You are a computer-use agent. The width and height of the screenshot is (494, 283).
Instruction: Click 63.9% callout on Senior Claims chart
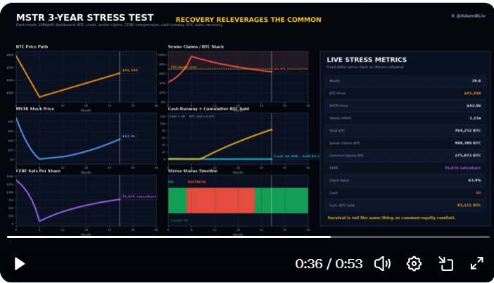[x=280, y=69]
